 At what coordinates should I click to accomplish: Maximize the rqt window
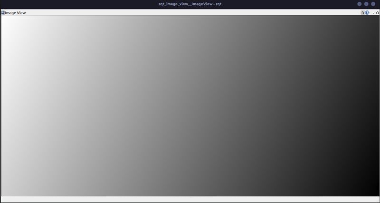[366, 4]
